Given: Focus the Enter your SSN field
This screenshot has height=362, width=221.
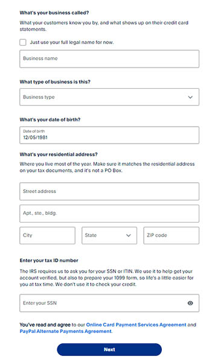Looking at the screenshot, I should pyautogui.click(x=109, y=303).
